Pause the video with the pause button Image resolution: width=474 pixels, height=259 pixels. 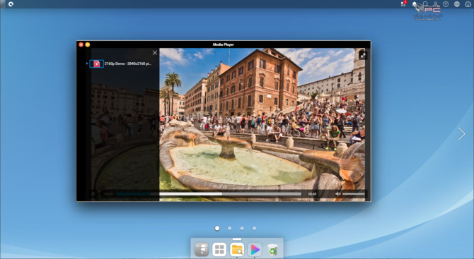pyautogui.click(x=93, y=194)
